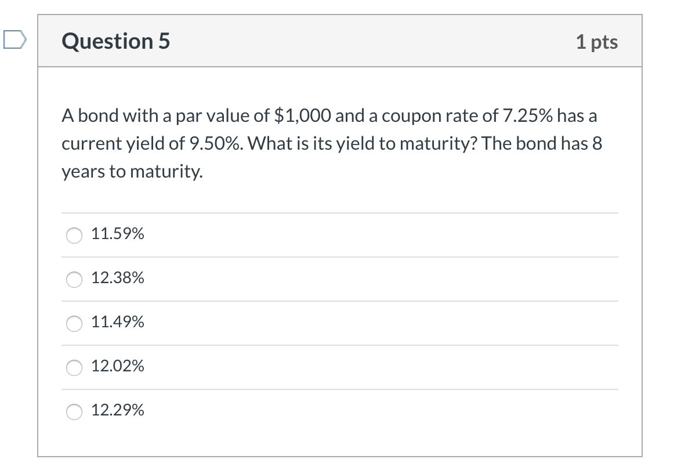This screenshot has width=681, height=470.
Task: Select the 12.29% answer radio button
Action: tap(74, 412)
